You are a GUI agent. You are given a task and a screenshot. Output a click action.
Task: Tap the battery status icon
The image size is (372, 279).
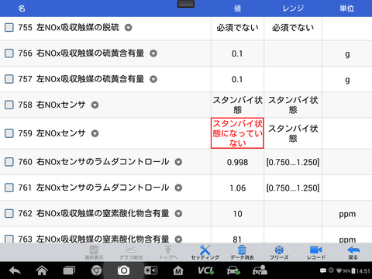[x=353, y=271]
